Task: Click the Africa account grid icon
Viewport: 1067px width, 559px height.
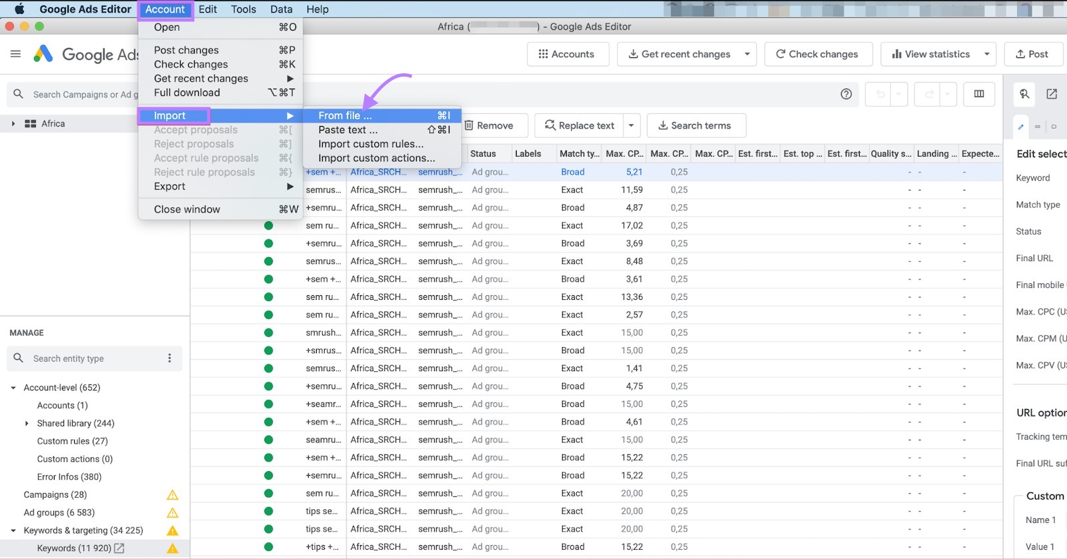Action: pyautogui.click(x=30, y=123)
